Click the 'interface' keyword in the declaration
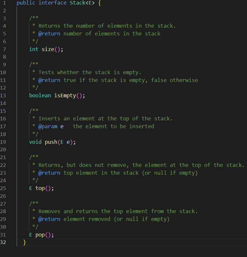The height and width of the screenshot is (257, 247). coord(52,3)
